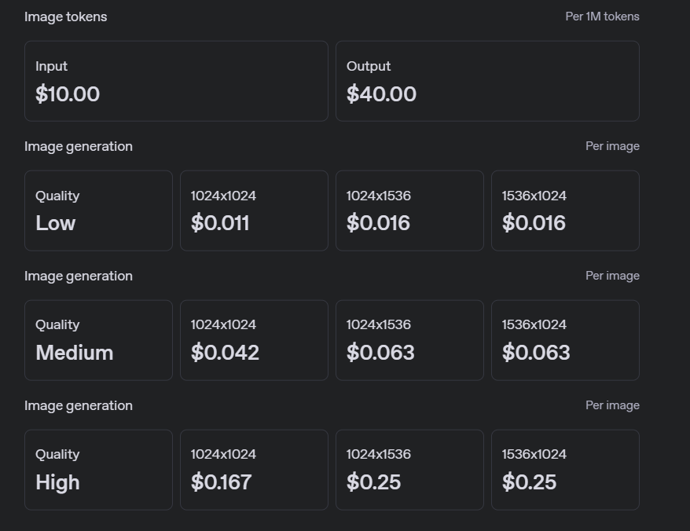Click the 1024x1024 card priced $0.042
This screenshot has height=531, width=690.
(x=254, y=340)
